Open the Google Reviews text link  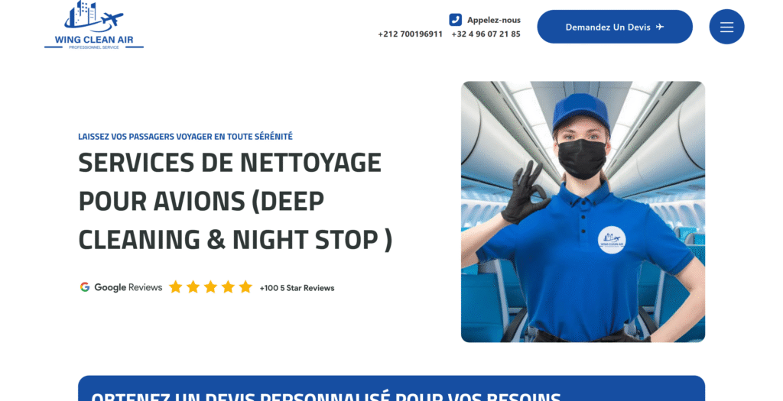pyautogui.click(x=128, y=287)
